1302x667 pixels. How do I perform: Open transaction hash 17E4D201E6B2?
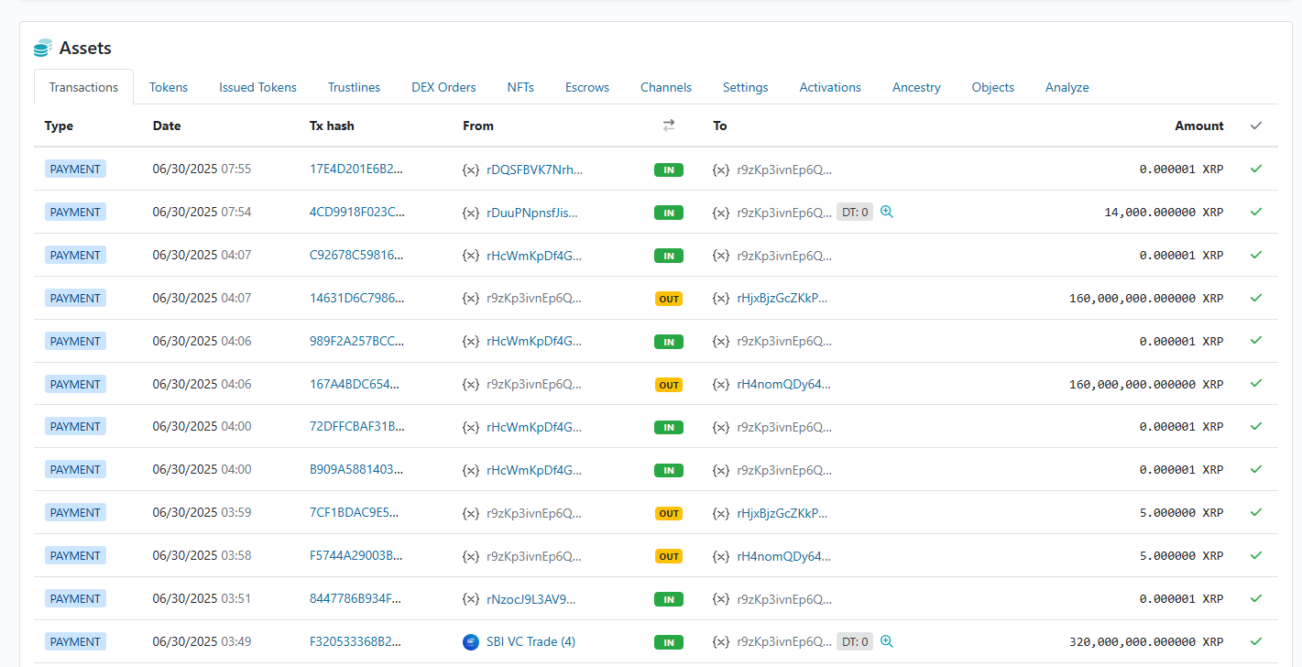point(356,169)
